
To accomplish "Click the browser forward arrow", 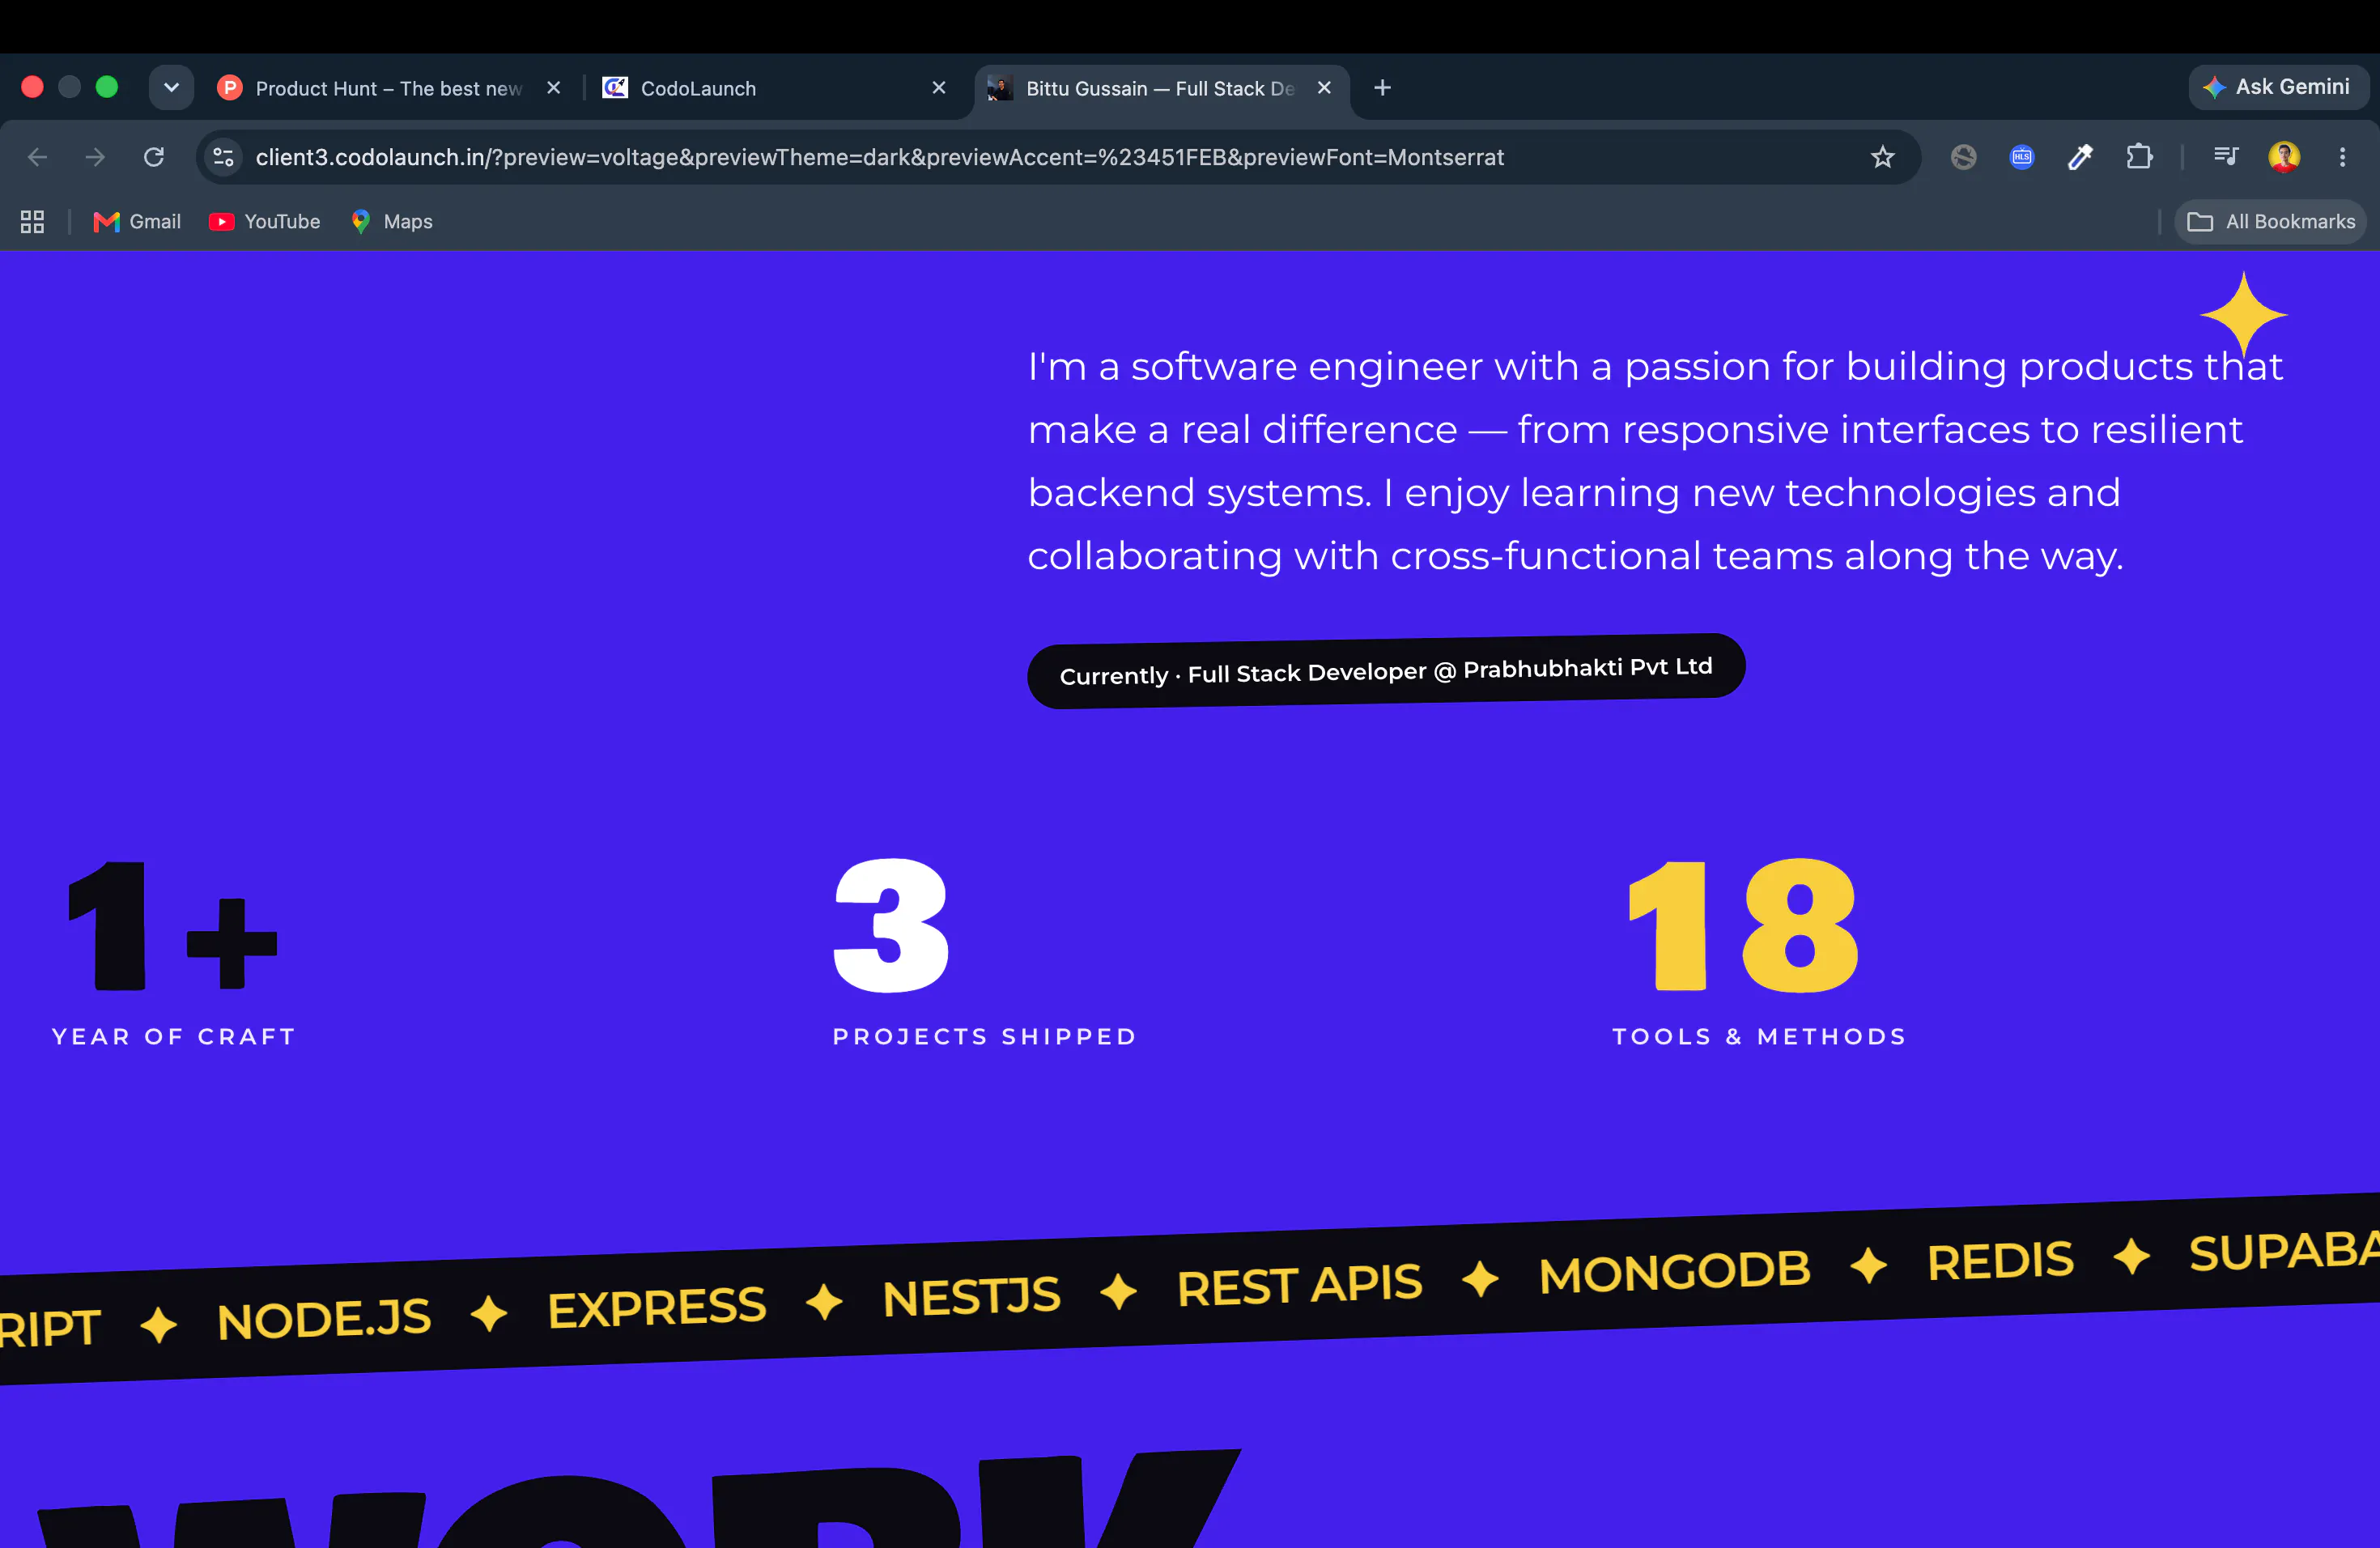I will 95,157.
